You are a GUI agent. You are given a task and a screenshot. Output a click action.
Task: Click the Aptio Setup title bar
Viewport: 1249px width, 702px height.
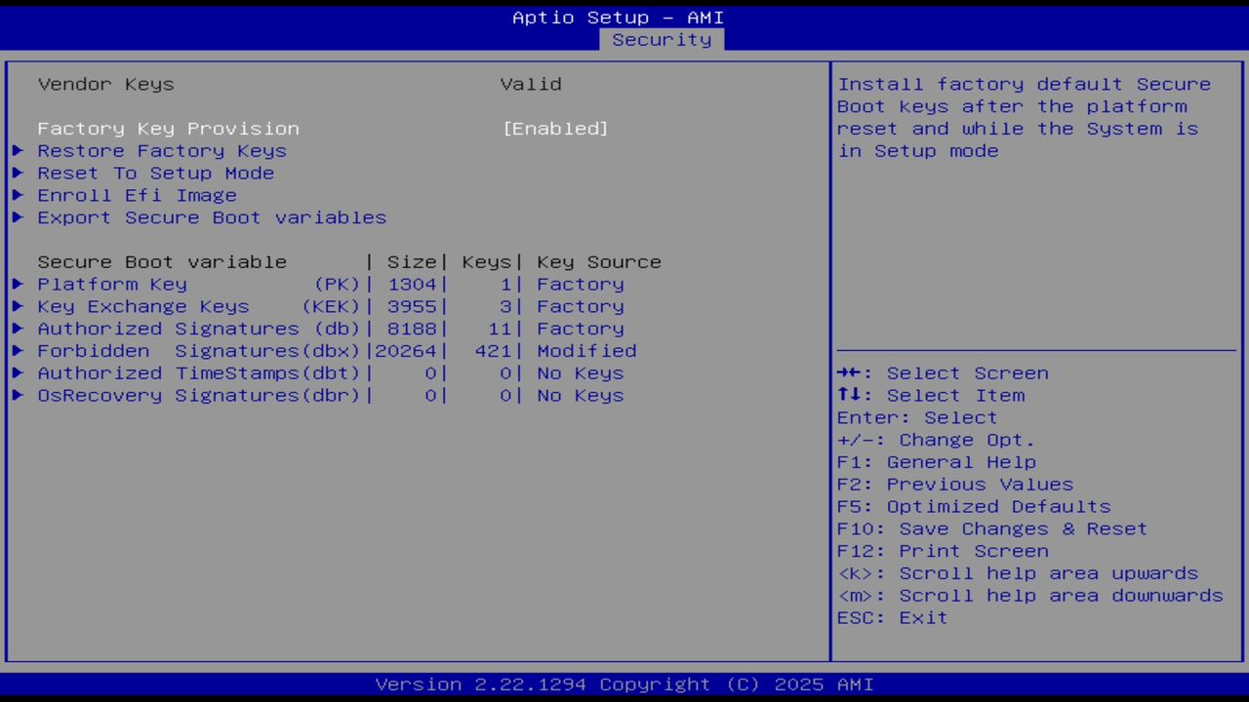[618, 17]
